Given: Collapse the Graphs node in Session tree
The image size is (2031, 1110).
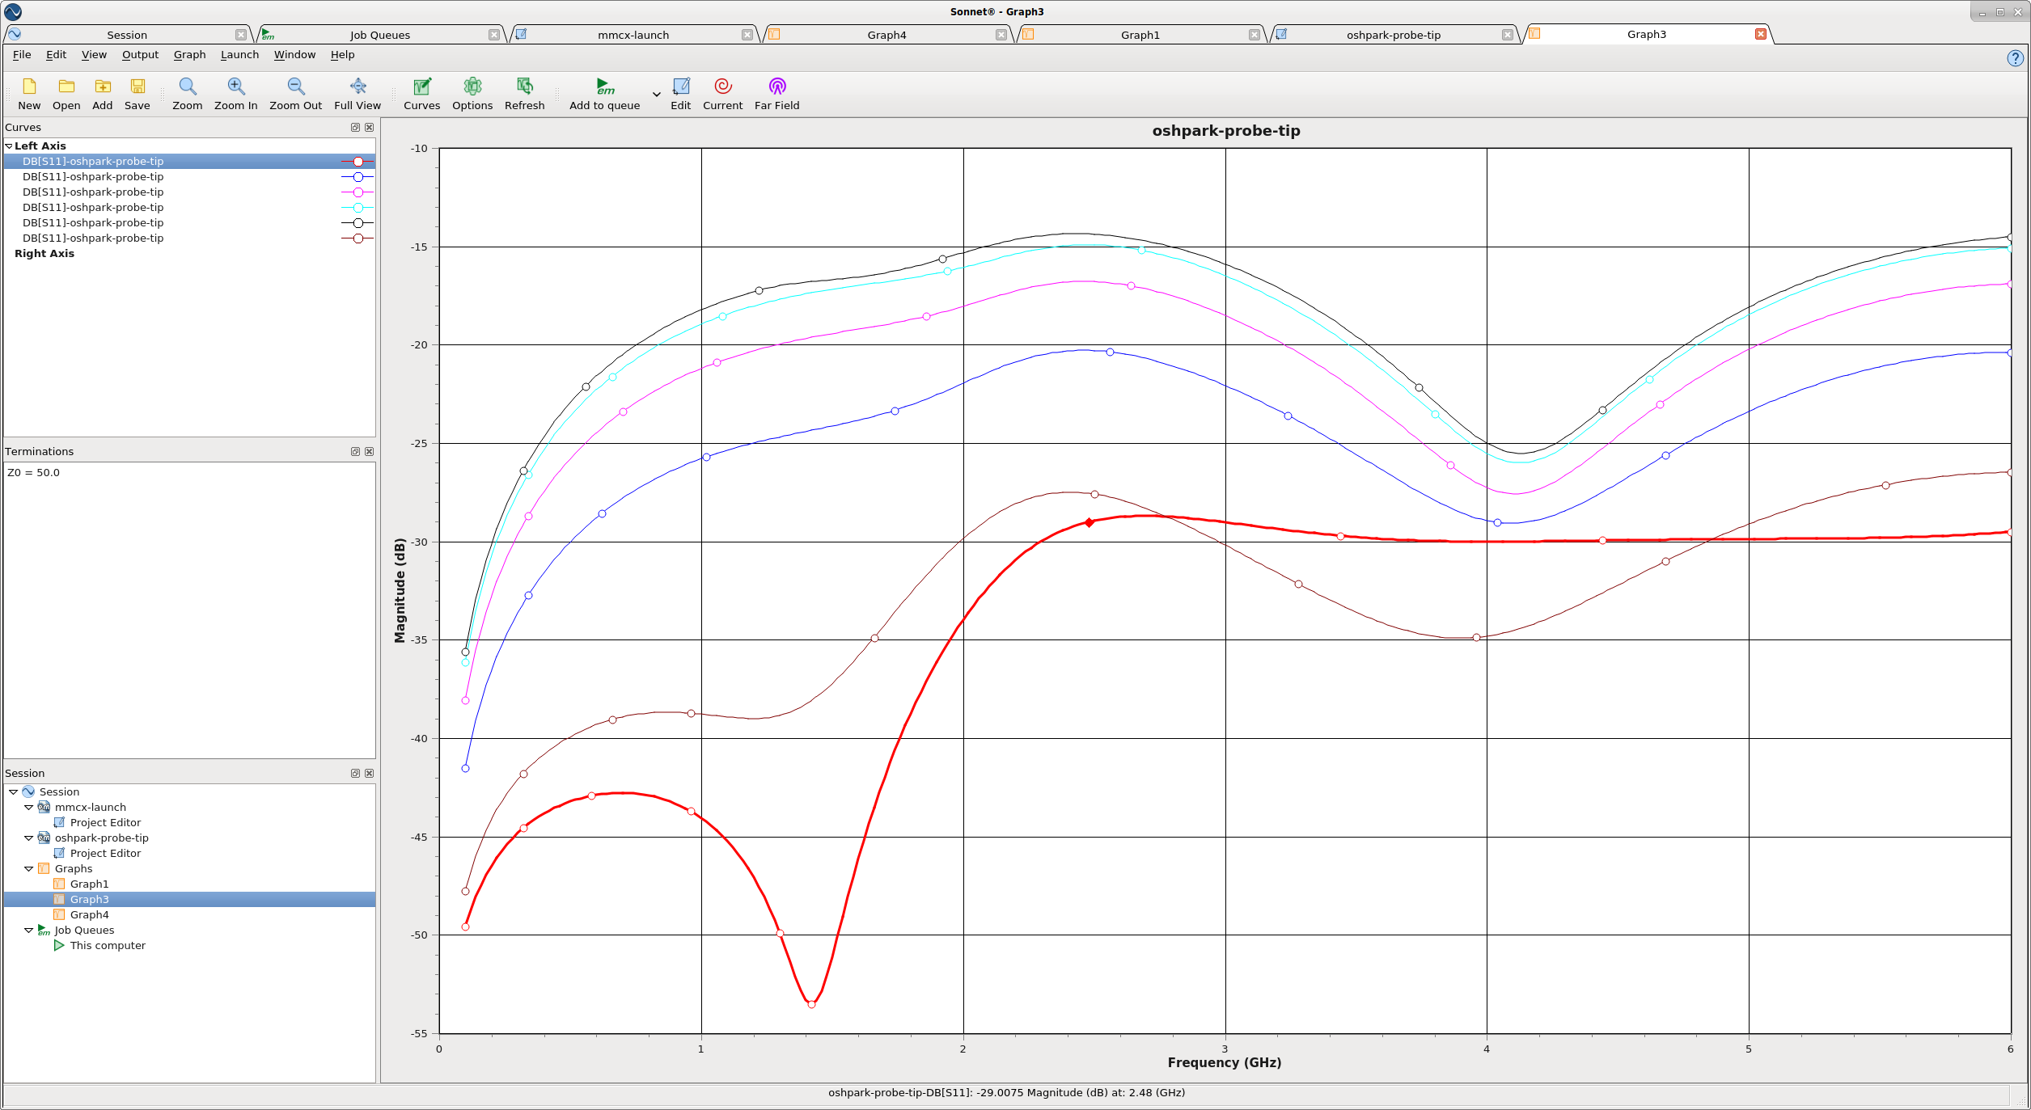Looking at the screenshot, I should click(29, 869).
